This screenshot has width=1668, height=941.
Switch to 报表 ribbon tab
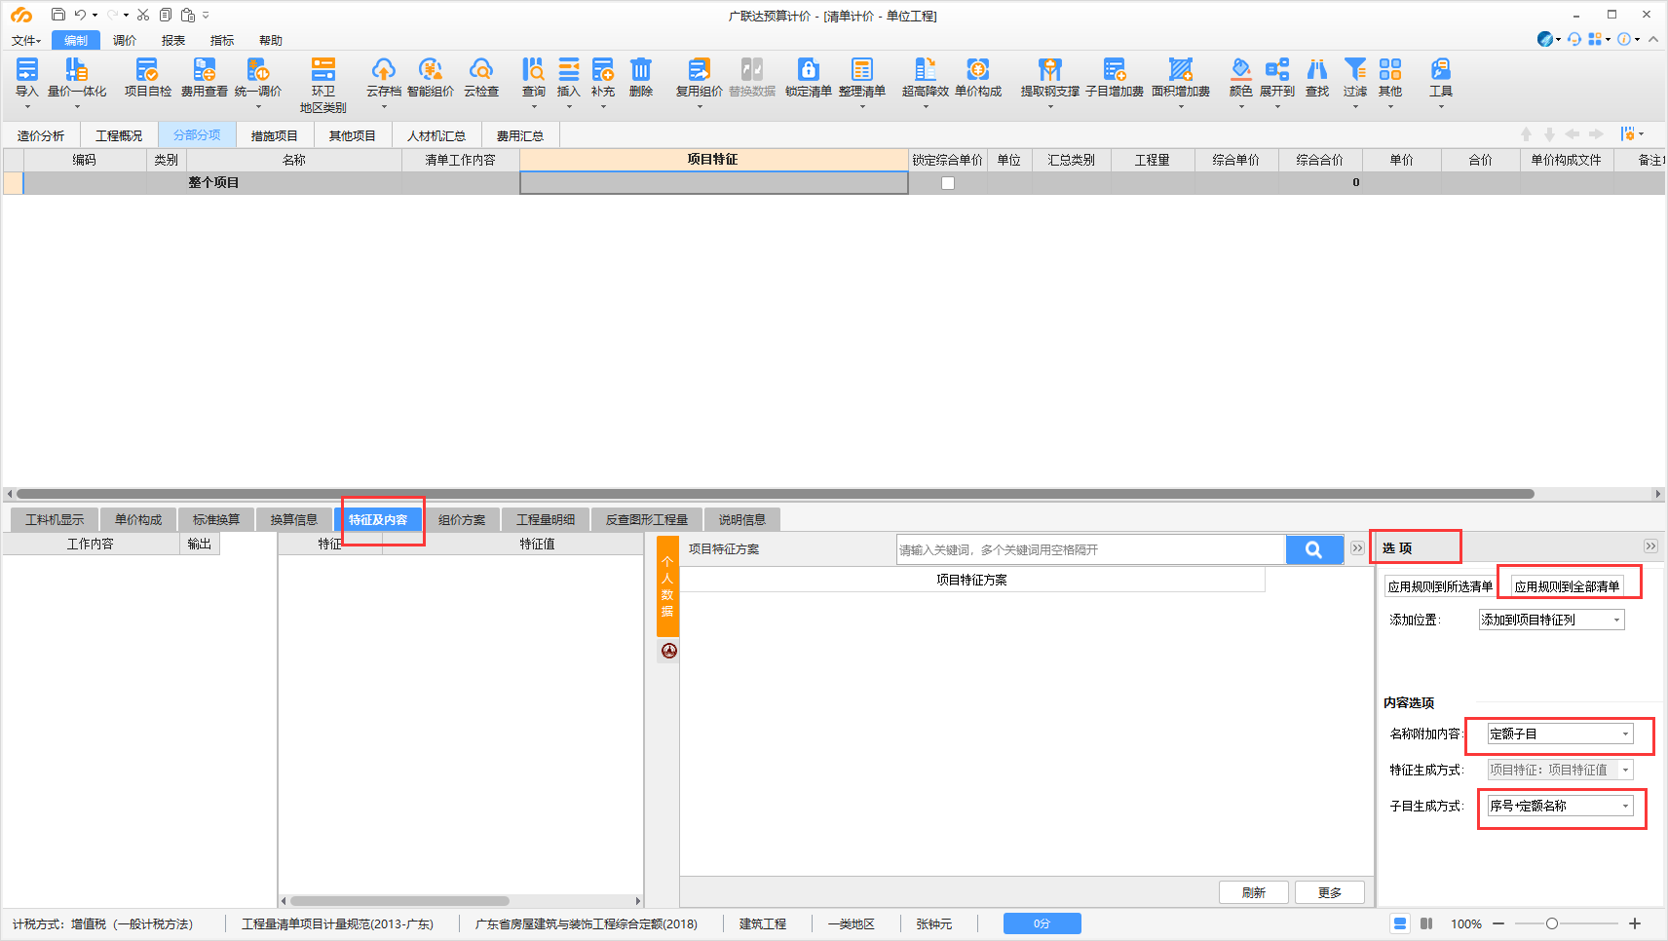(x=173, y=40)
